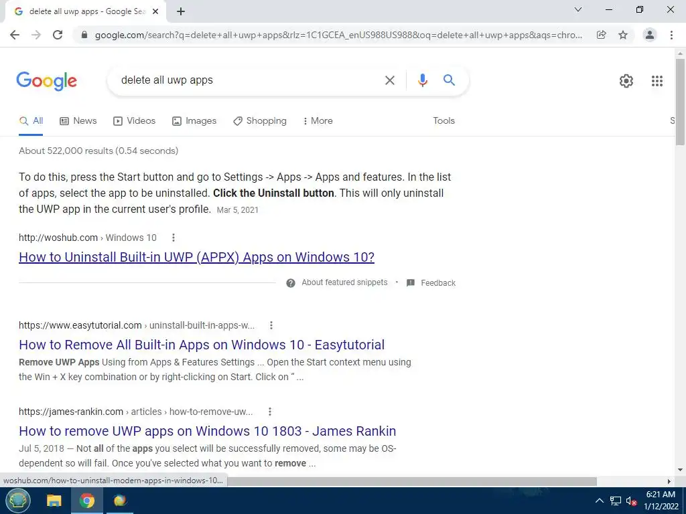Switch to the Shopping tab
The height and width of the screenshot is (514, 686).
click(260, 121)
